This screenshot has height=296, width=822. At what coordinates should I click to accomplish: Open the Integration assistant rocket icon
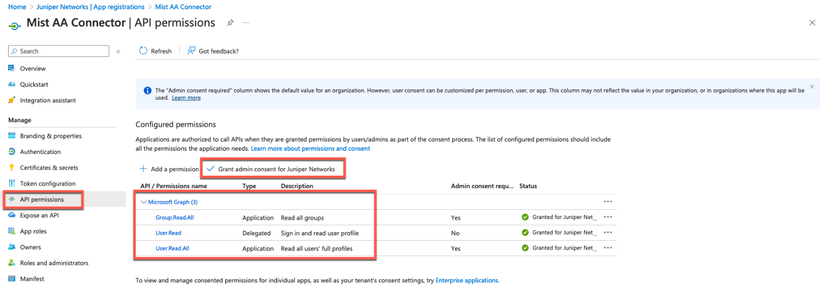click(12, 100)
